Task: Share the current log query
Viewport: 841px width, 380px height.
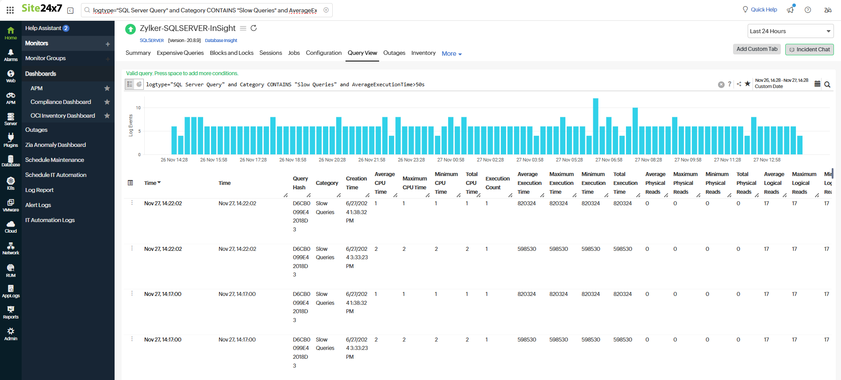Action: click(x=739, y=84)
